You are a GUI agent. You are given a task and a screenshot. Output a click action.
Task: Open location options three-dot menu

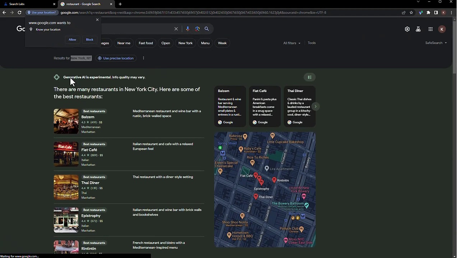pos(143,58)
